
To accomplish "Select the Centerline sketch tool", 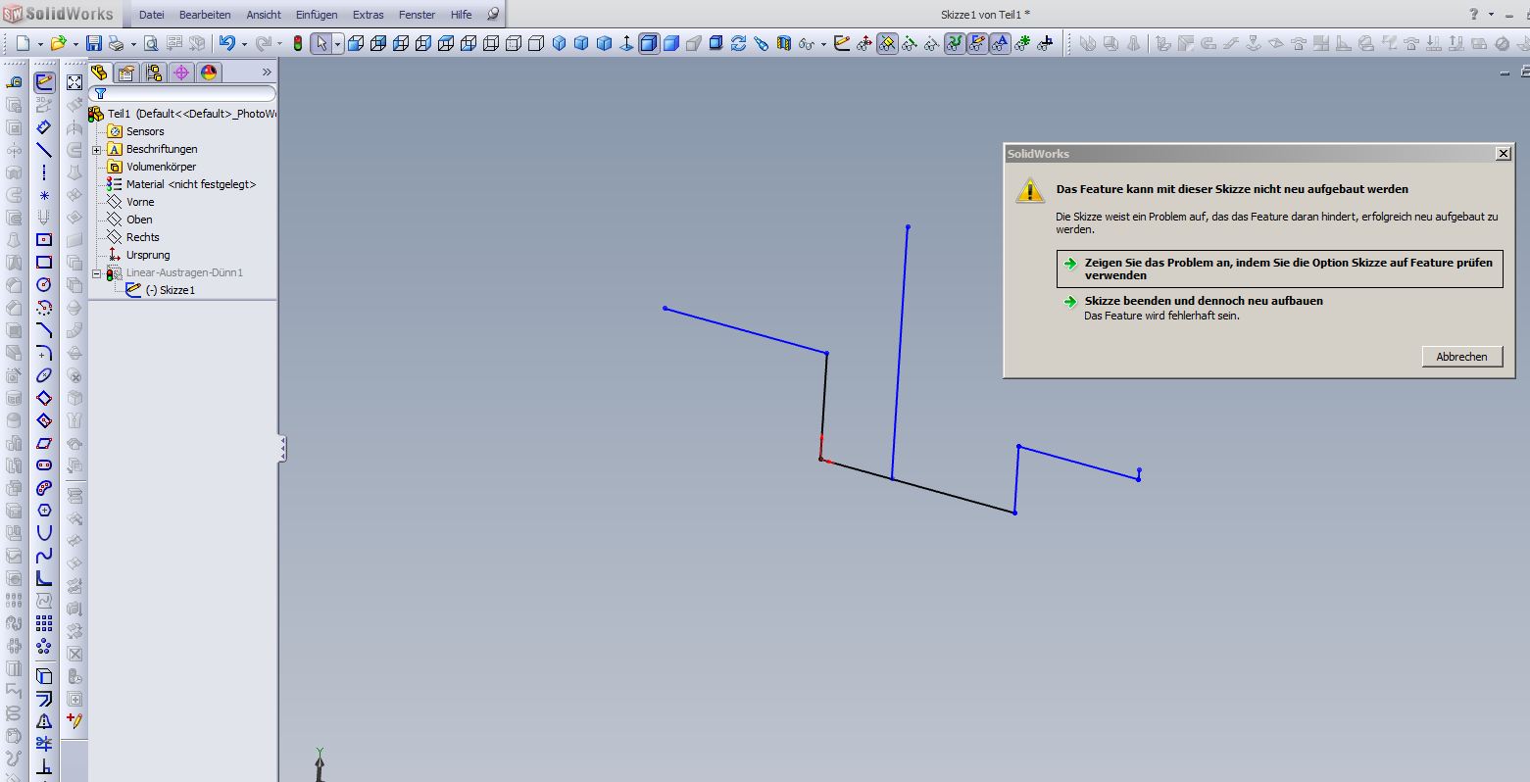I will (44, 172).
